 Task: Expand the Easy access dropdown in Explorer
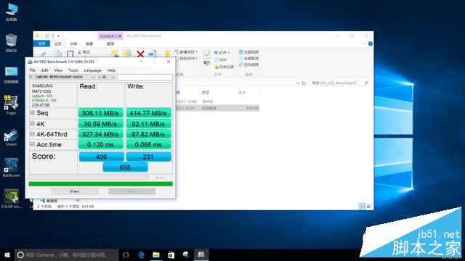pyautogui.click(x=196, y=58)
